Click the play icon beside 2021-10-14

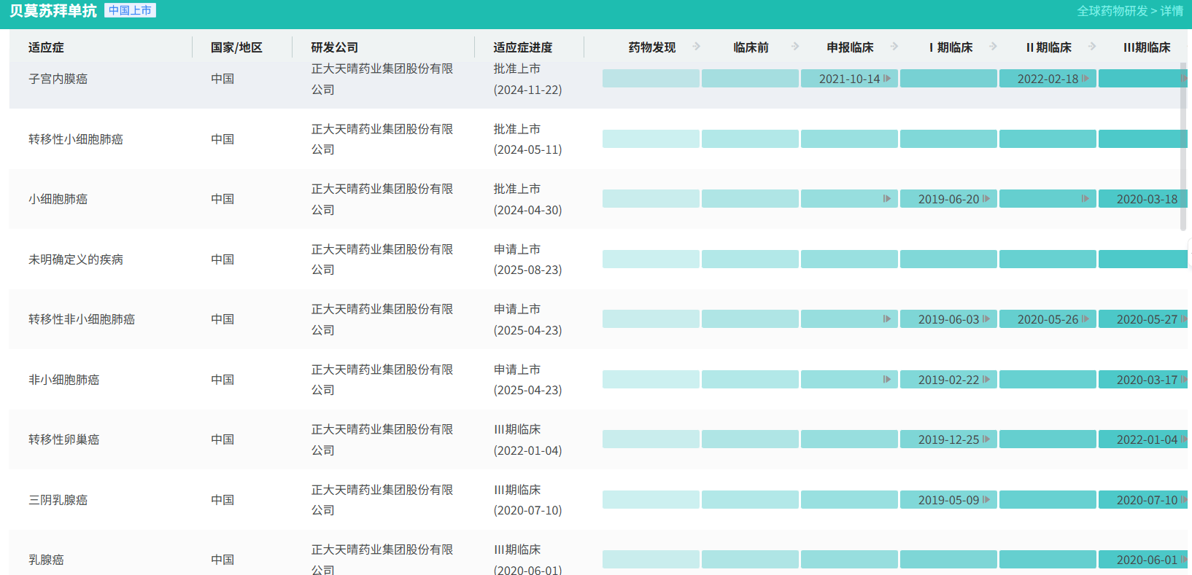coord(887,79)
